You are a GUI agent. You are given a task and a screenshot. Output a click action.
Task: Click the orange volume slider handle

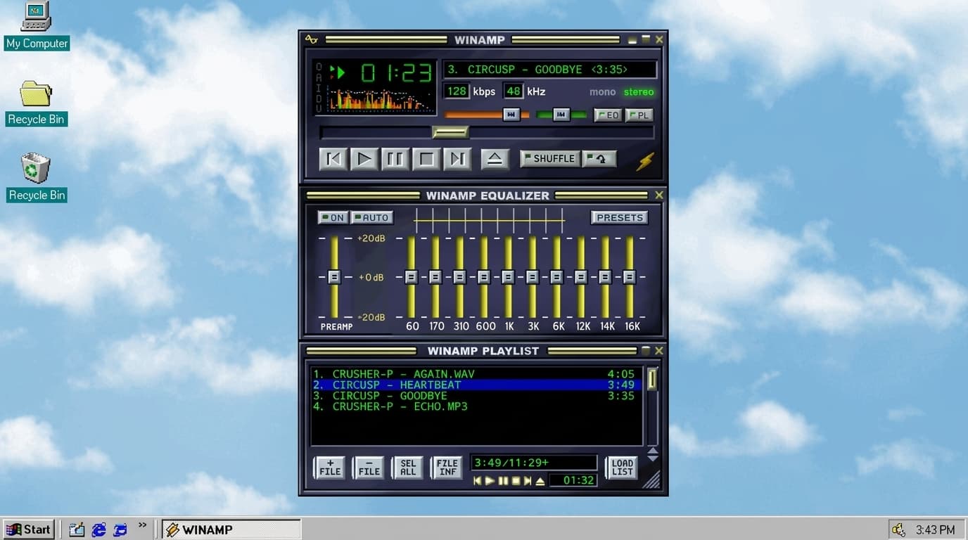[511, 115]
